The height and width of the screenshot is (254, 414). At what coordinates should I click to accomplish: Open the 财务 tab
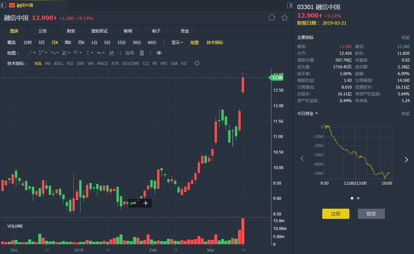click(71, 31)
